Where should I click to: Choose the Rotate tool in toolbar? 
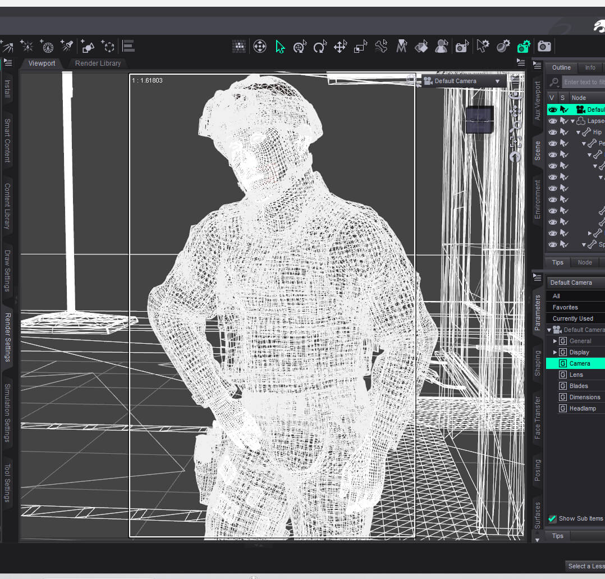click(320, 47)
